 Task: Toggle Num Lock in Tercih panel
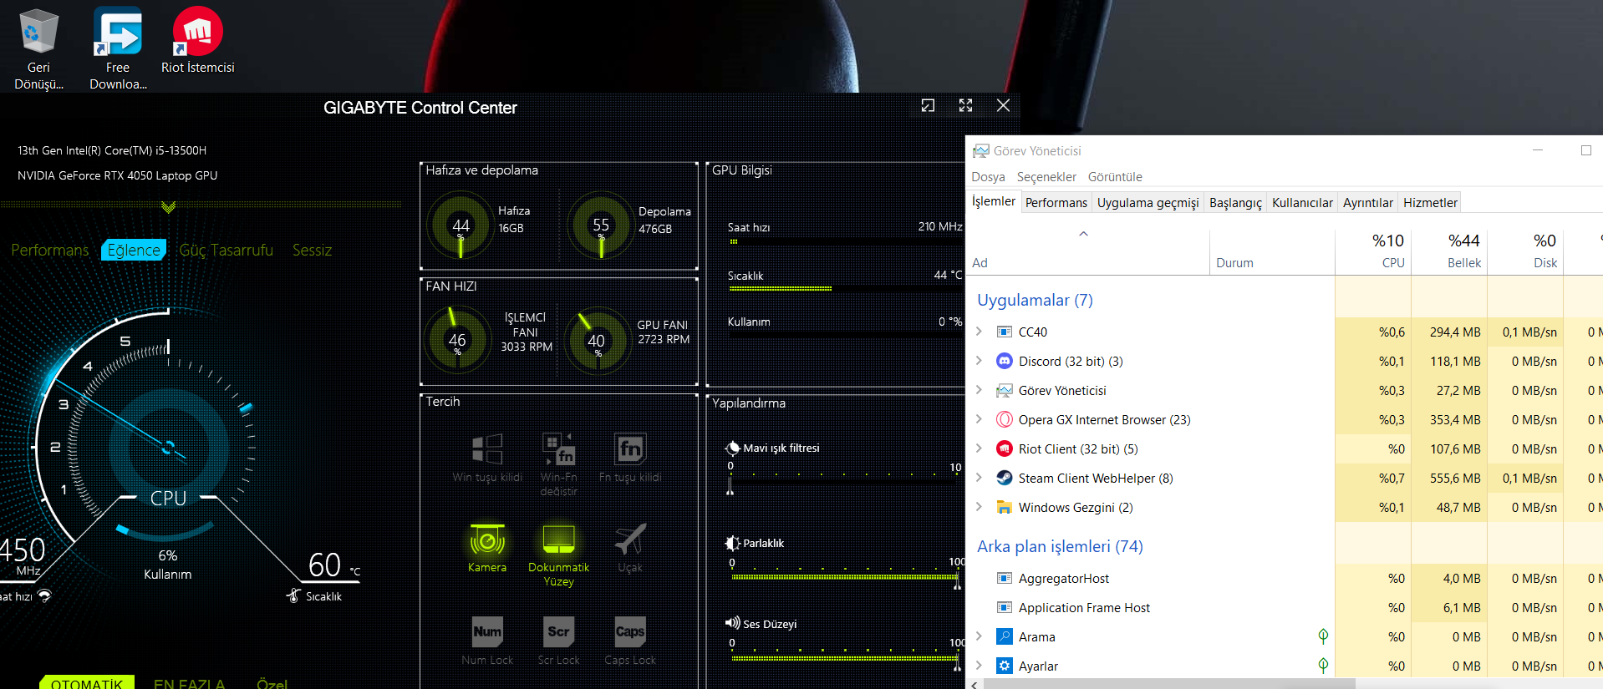point(487,641)
